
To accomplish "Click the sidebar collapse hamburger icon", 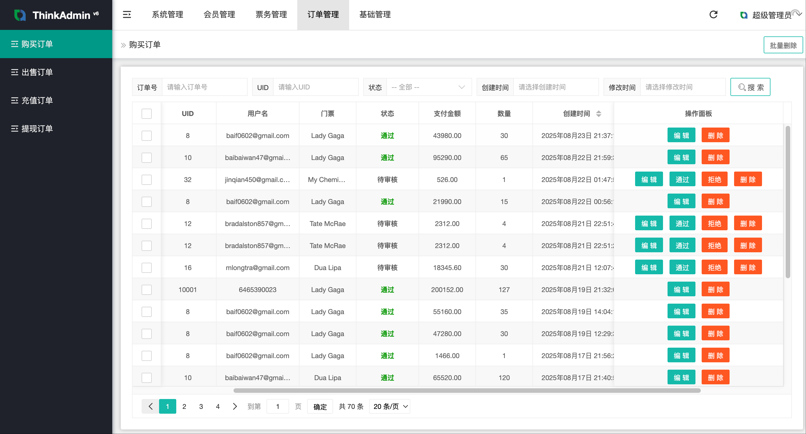I will (127, 14).
